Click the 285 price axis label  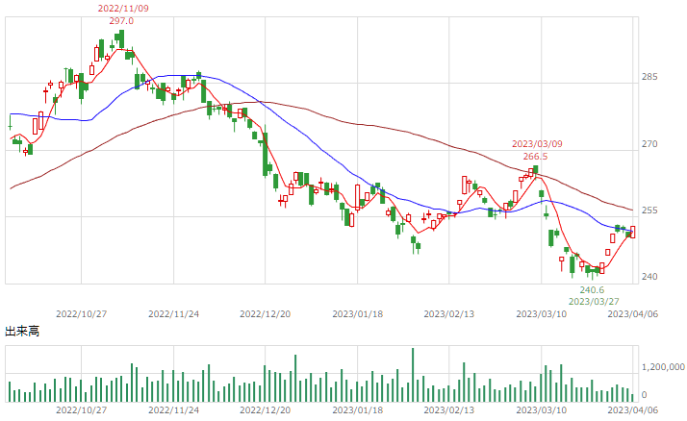click(x=649, y=77)
